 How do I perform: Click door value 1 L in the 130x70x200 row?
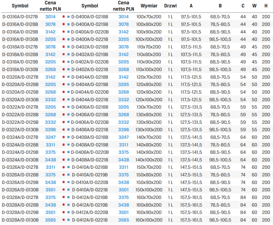[x=170, y=107]
